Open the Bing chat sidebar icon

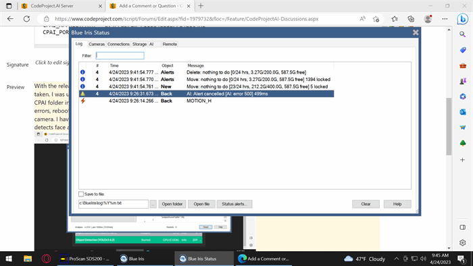pos(462,19)
